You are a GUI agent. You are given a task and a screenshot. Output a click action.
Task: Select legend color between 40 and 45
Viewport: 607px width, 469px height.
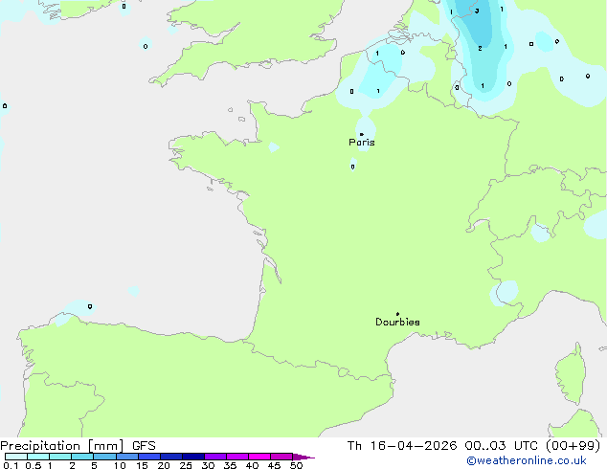click(x=259, y=457)
